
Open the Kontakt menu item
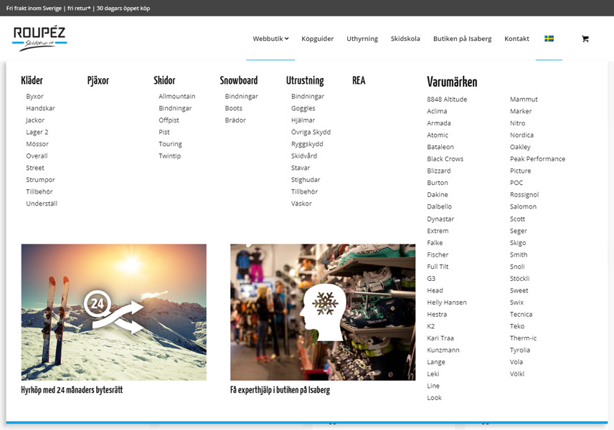(516, 39)
